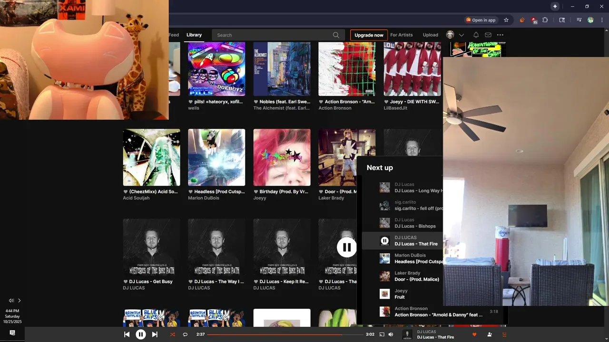
Task: Open the Acid Souljah artist link
Action: pyautogui.click(x=136, y=198)
